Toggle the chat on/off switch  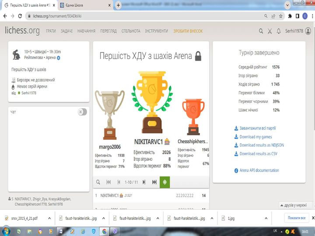(x=82, y=112)
